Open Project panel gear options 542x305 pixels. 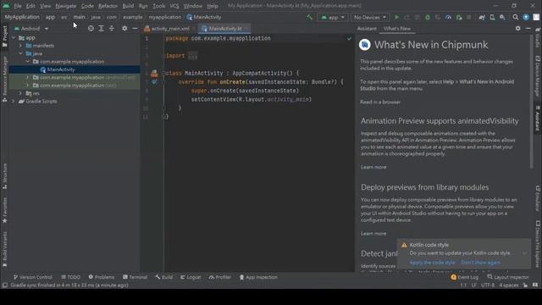[x=124, y=28]
